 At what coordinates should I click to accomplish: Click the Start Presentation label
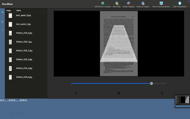pyautogui.click(x=180, y=7)
